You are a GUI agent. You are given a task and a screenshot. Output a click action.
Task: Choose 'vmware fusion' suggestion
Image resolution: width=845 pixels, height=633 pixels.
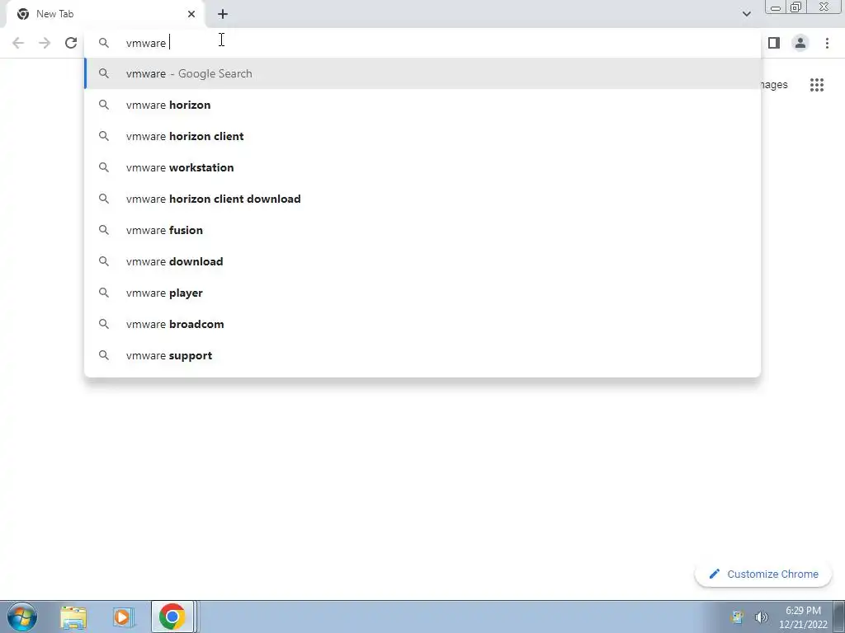coord(422,230)
